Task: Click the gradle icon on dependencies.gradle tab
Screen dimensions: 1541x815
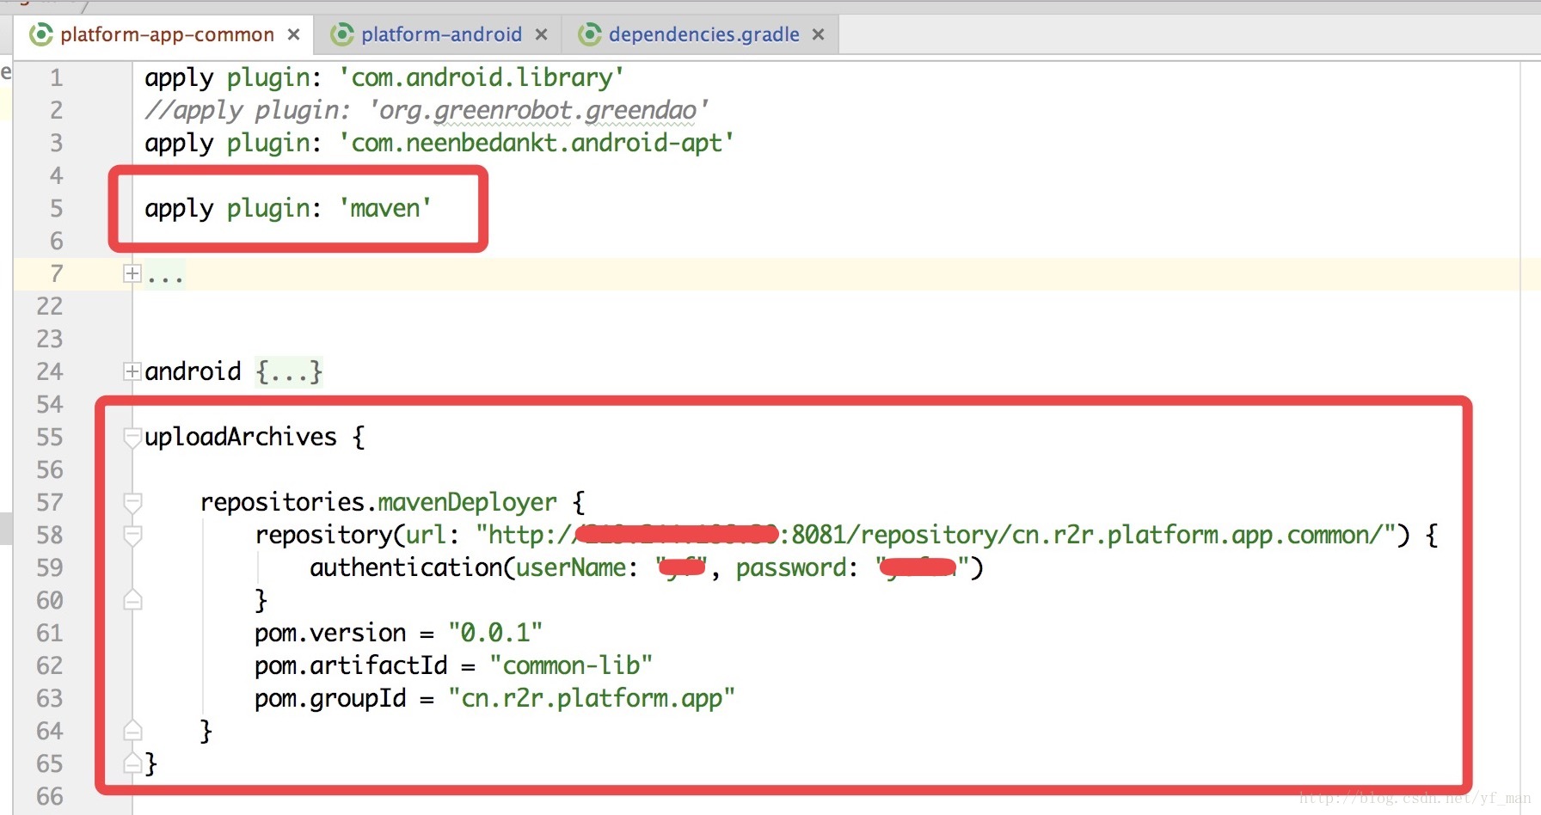Action: [590, 34]
